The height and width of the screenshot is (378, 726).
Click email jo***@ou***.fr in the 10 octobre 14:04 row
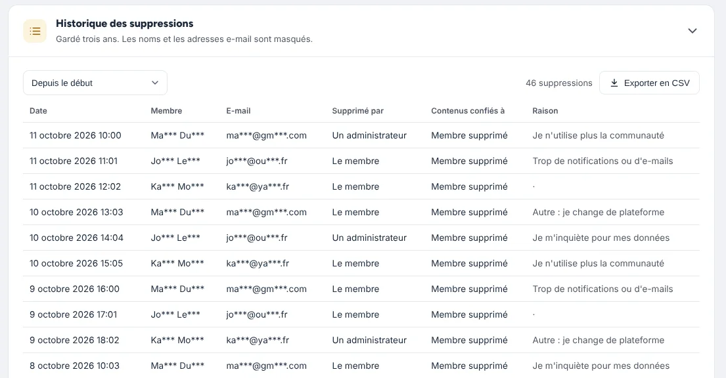coord(257,238)
